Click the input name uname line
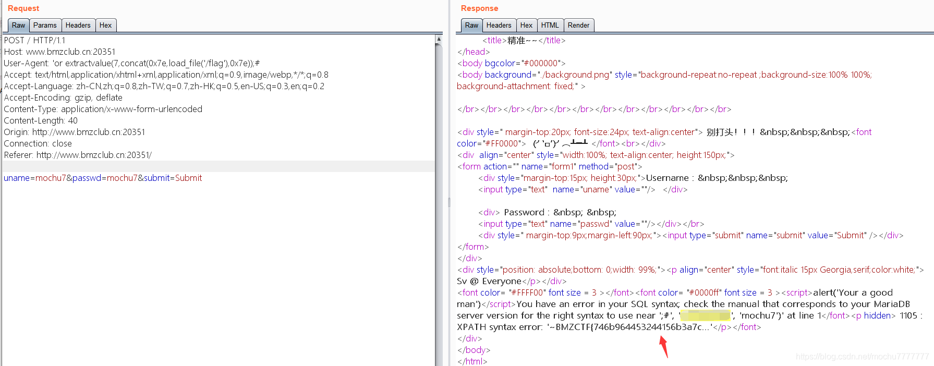The width and height of the screenshot is (934, 366). [x=583, y=189]
